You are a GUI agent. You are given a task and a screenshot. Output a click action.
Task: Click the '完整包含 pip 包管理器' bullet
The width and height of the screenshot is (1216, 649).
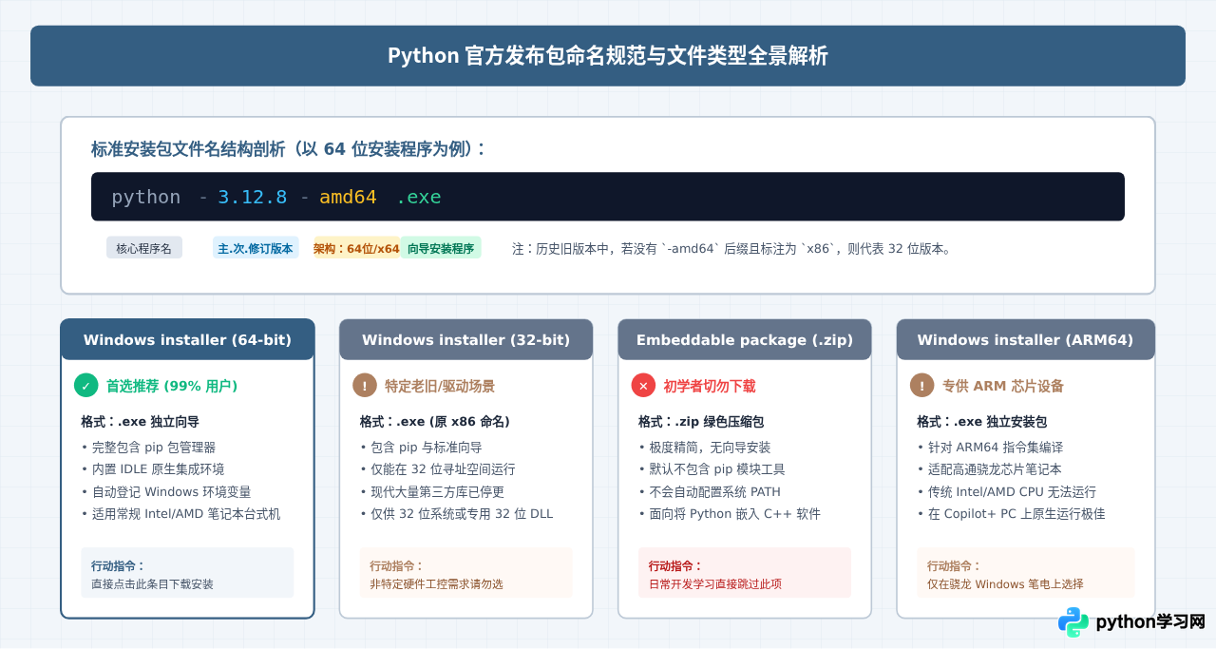(x=149, y=447)
